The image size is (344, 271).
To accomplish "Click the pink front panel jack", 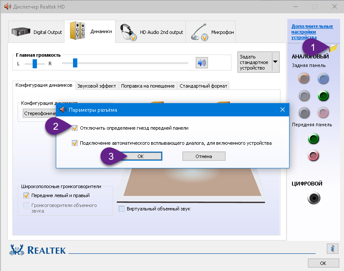I will click(x=314, y=156).
